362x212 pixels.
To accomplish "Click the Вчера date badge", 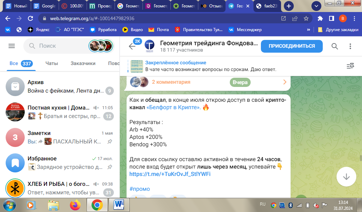I will click(x=240, y=82).
